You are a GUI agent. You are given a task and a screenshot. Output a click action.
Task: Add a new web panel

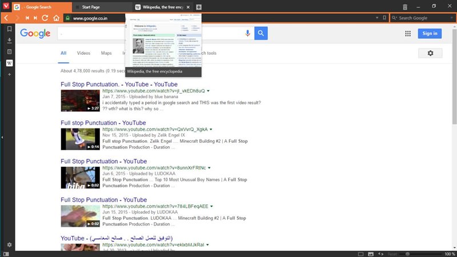coord(9,75)
